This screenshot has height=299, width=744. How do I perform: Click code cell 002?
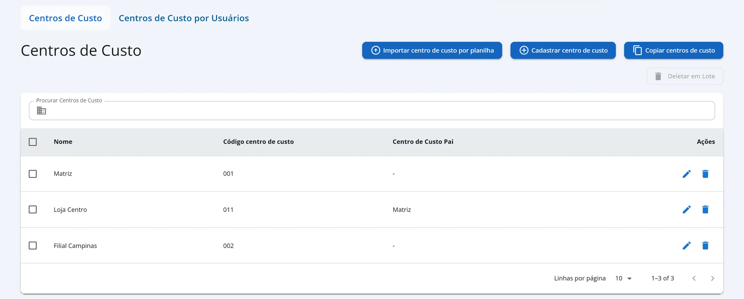[228, 246]
